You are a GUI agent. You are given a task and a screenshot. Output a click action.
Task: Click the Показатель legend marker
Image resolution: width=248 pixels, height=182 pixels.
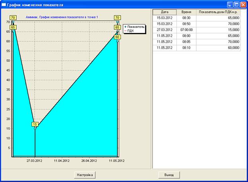click(126, 27)
